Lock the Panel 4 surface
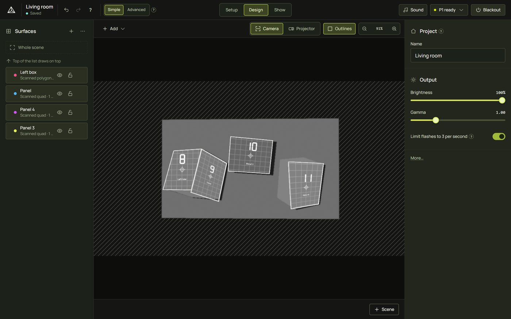Viewport: 511px width, 319px height. 70,112
